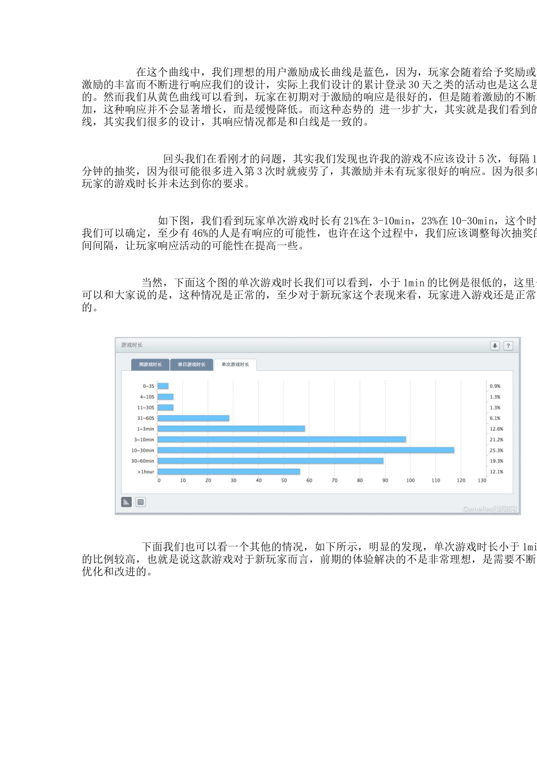The height and width of the screenshot is (761, 537).
Task: Click the 50 tick on x-axis
Action: 284,481
